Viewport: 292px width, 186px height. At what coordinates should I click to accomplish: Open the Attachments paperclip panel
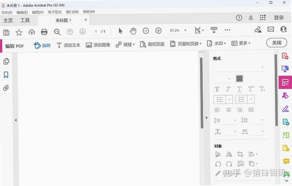6,88
